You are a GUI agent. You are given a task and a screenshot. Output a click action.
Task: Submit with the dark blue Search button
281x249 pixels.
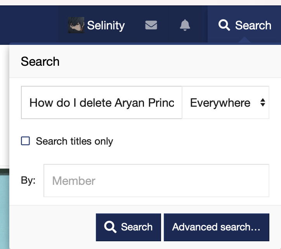coord(128,227)
